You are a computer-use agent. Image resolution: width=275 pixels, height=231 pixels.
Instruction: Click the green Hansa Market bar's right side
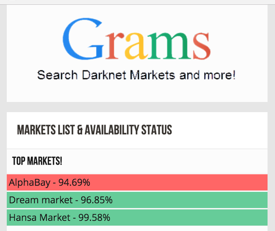point(228,217)
